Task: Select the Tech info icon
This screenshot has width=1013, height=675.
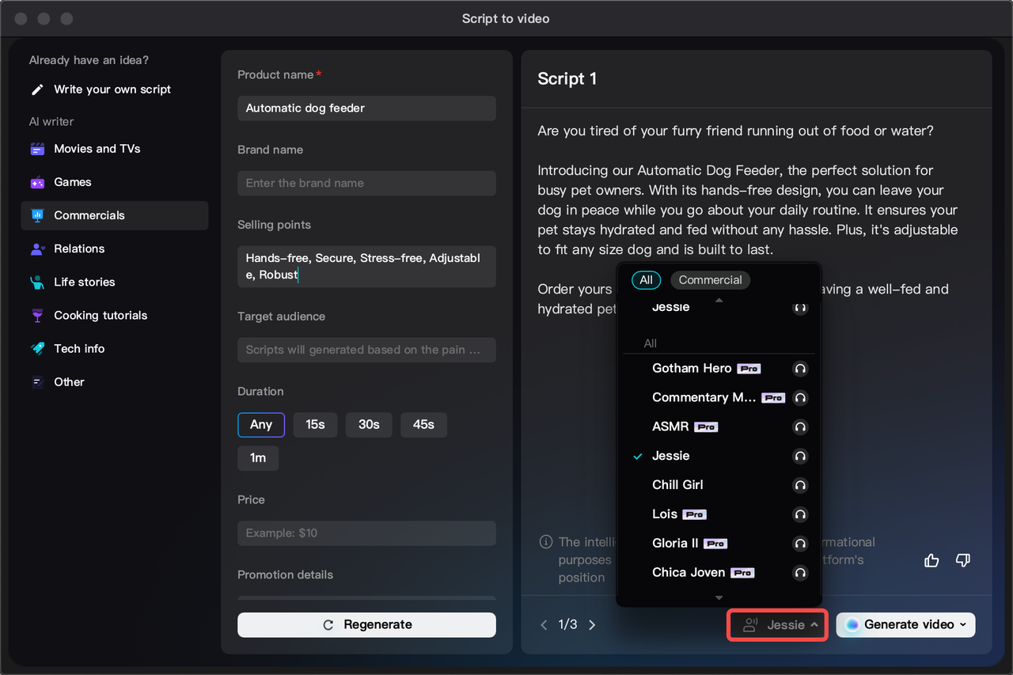Action: pos(36,348)
